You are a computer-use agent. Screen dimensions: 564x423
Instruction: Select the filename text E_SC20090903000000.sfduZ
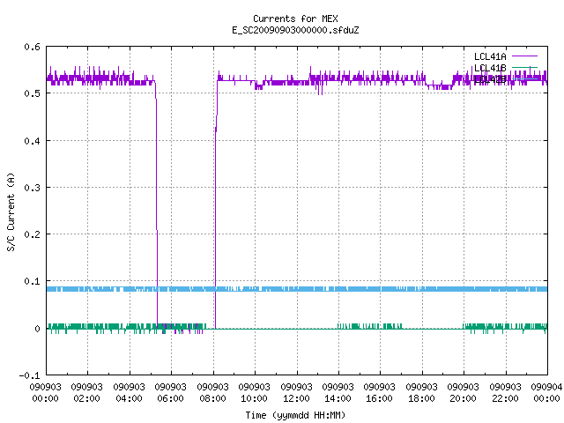295,30
